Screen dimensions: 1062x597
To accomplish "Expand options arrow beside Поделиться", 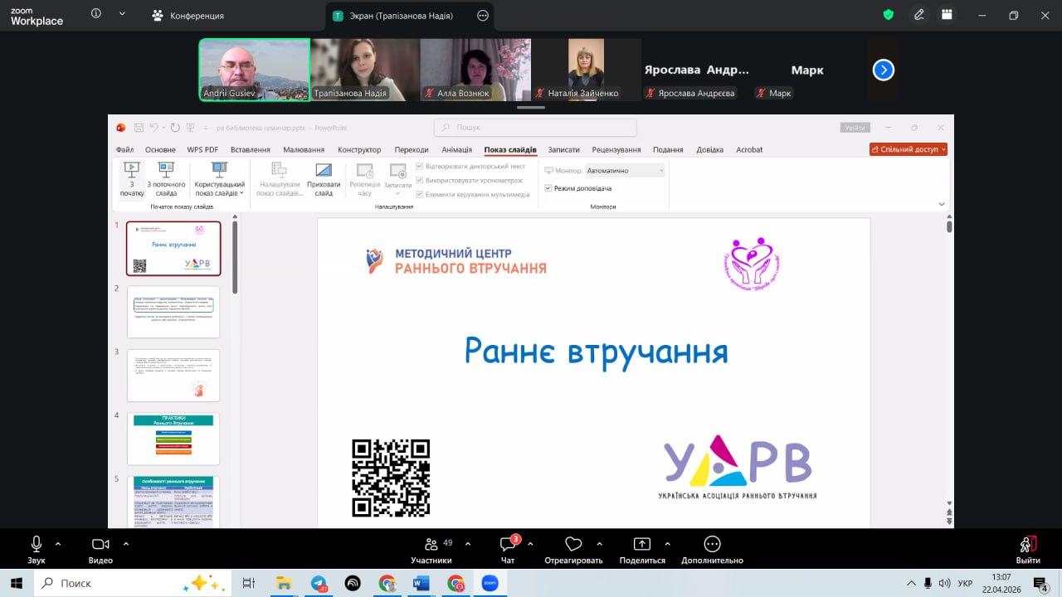I will tap(667, 544).
